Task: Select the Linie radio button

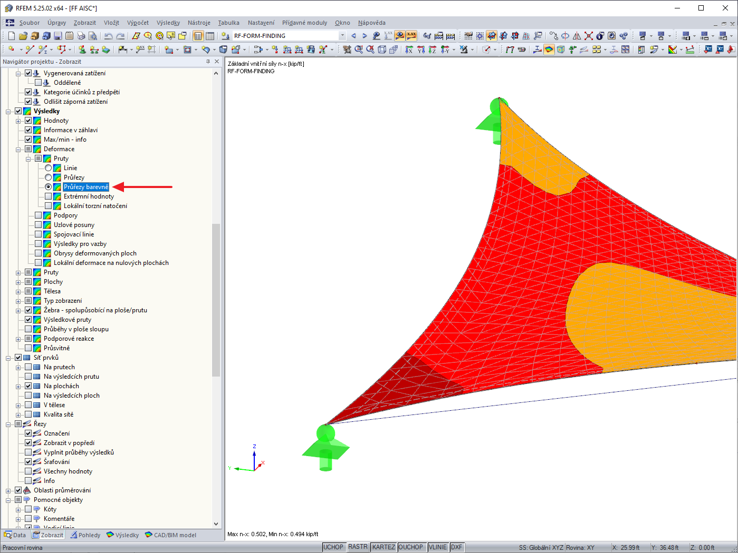Action: (49, 168)
